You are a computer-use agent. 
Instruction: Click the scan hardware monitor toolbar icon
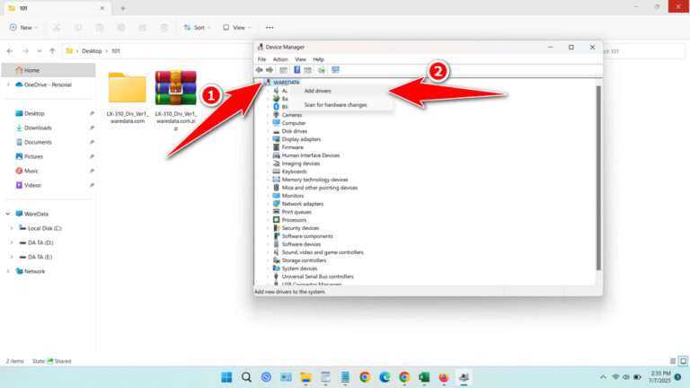pyautogui.click(x=335, y=69)
